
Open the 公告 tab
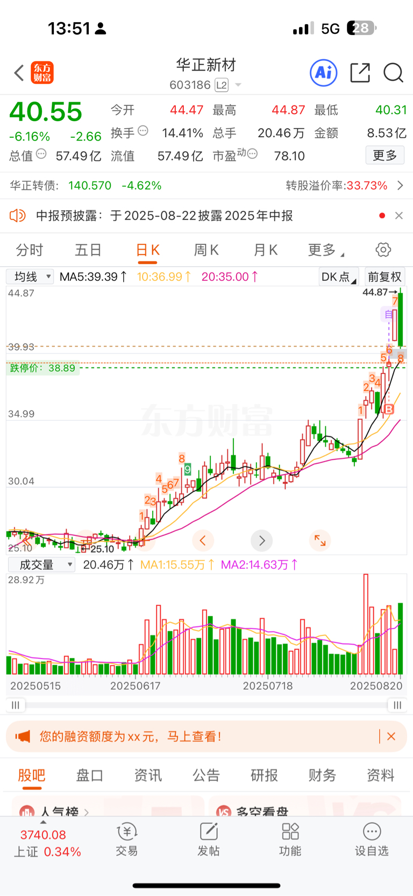[206, 775]
